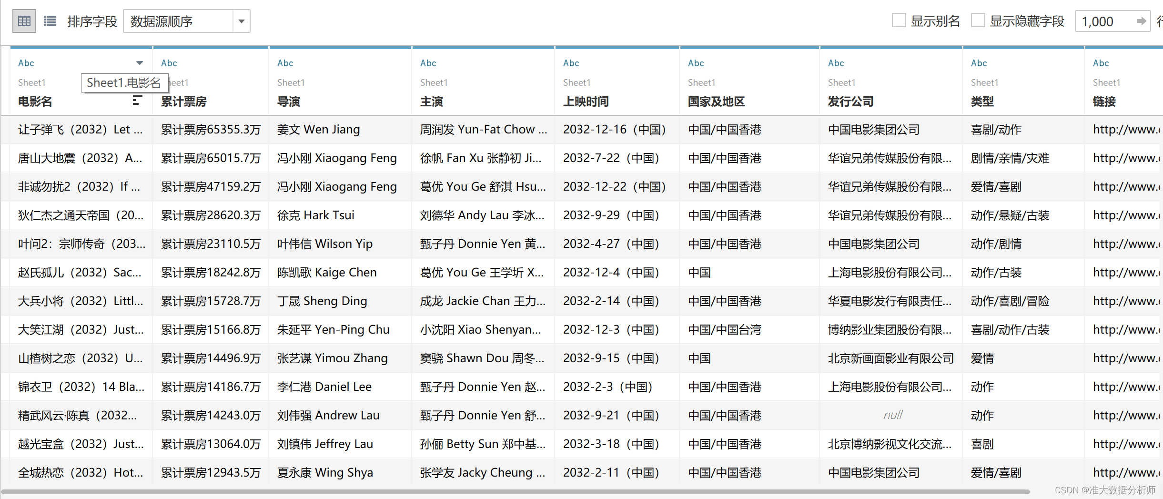Screen dimensions: 1163x499
Task: Change data type Abc of 累计票房 column
Action: 169,63
